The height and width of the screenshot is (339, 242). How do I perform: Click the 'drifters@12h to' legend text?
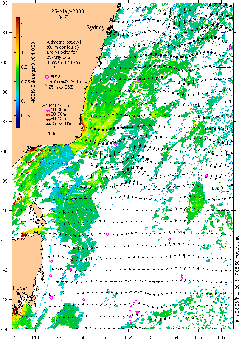point(65,82)
